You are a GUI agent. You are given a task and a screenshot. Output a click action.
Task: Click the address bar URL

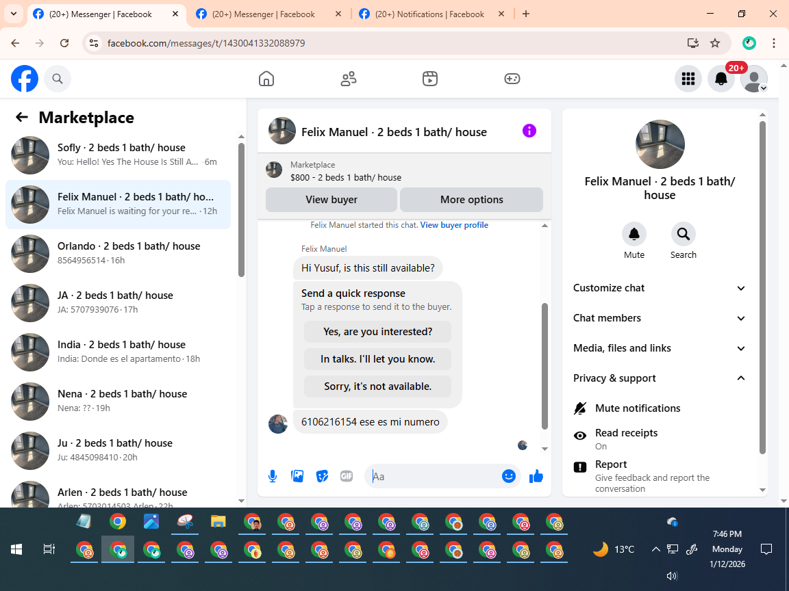pos(206,43)
